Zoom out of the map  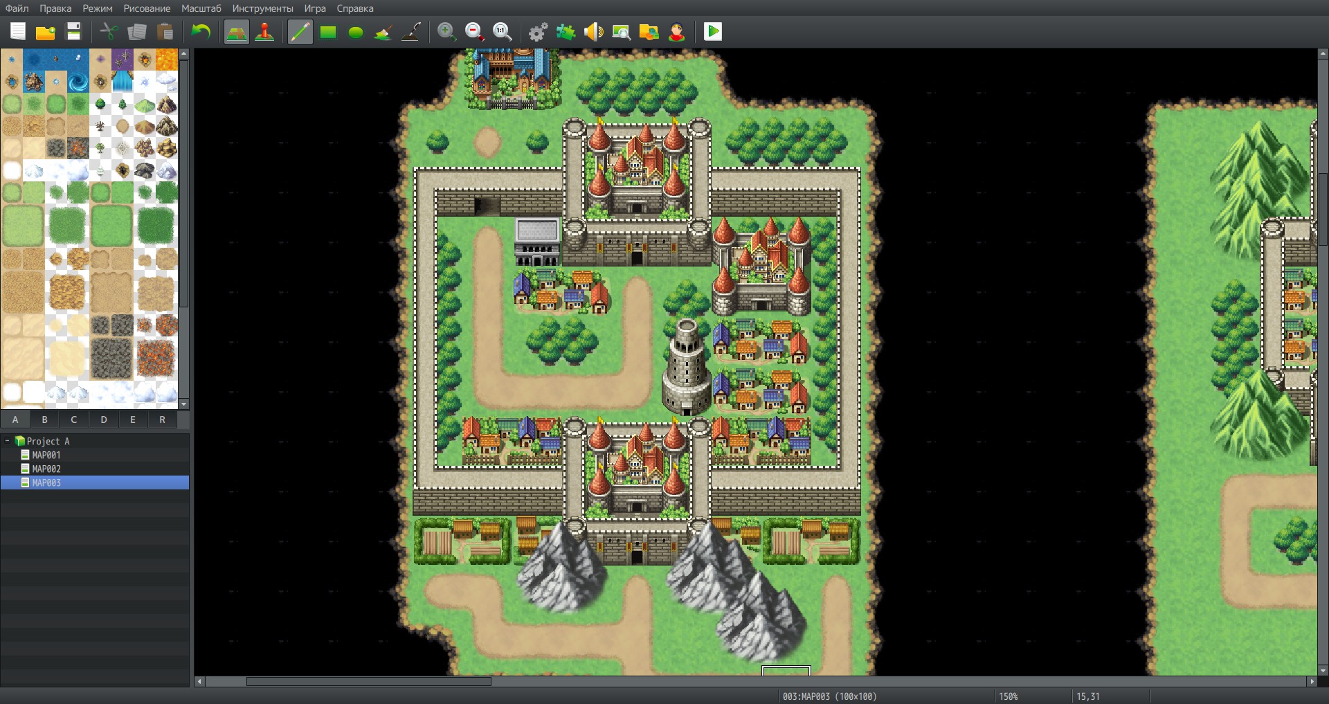click(475, 32)
